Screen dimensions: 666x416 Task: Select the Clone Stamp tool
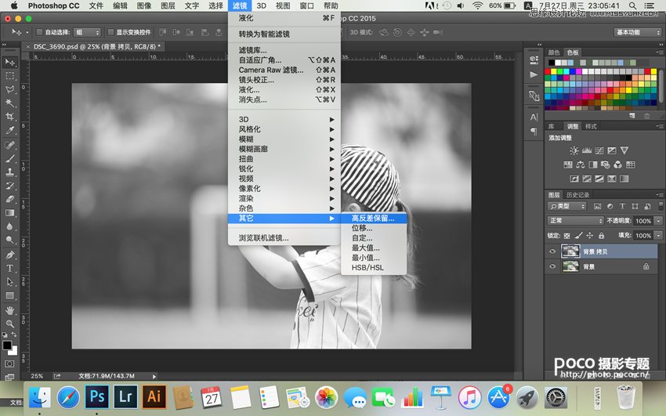[9, 172]
